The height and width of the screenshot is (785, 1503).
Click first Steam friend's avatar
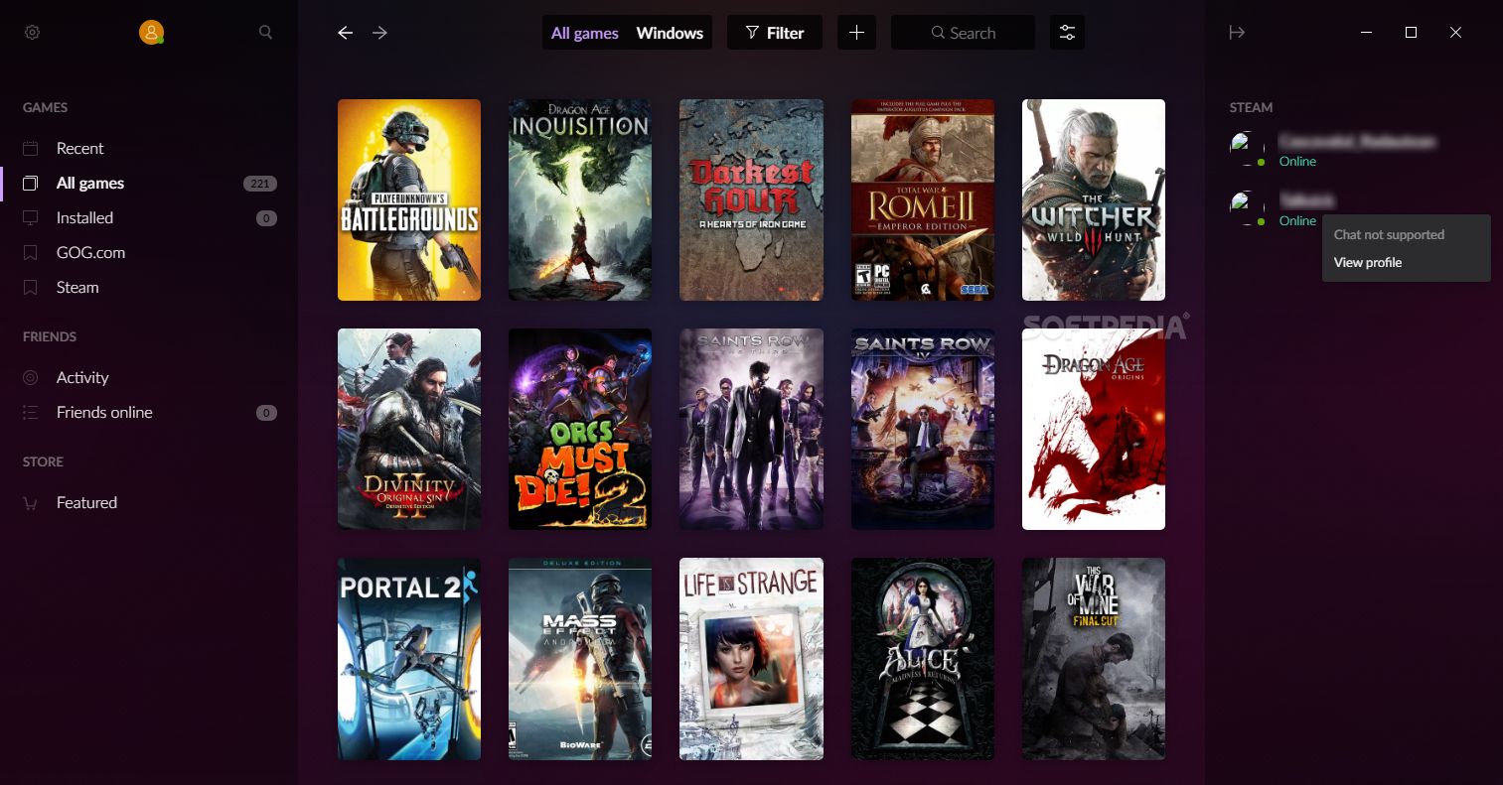[x=1247, y=149]
